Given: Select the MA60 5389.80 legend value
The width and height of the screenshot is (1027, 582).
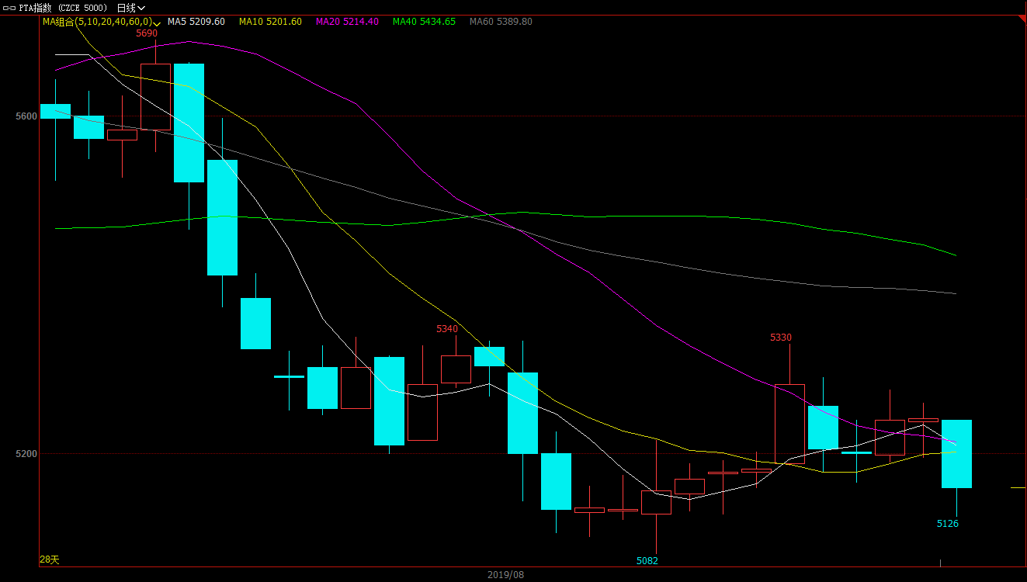Looking at the screenshot, I should (x=501, y=22).
